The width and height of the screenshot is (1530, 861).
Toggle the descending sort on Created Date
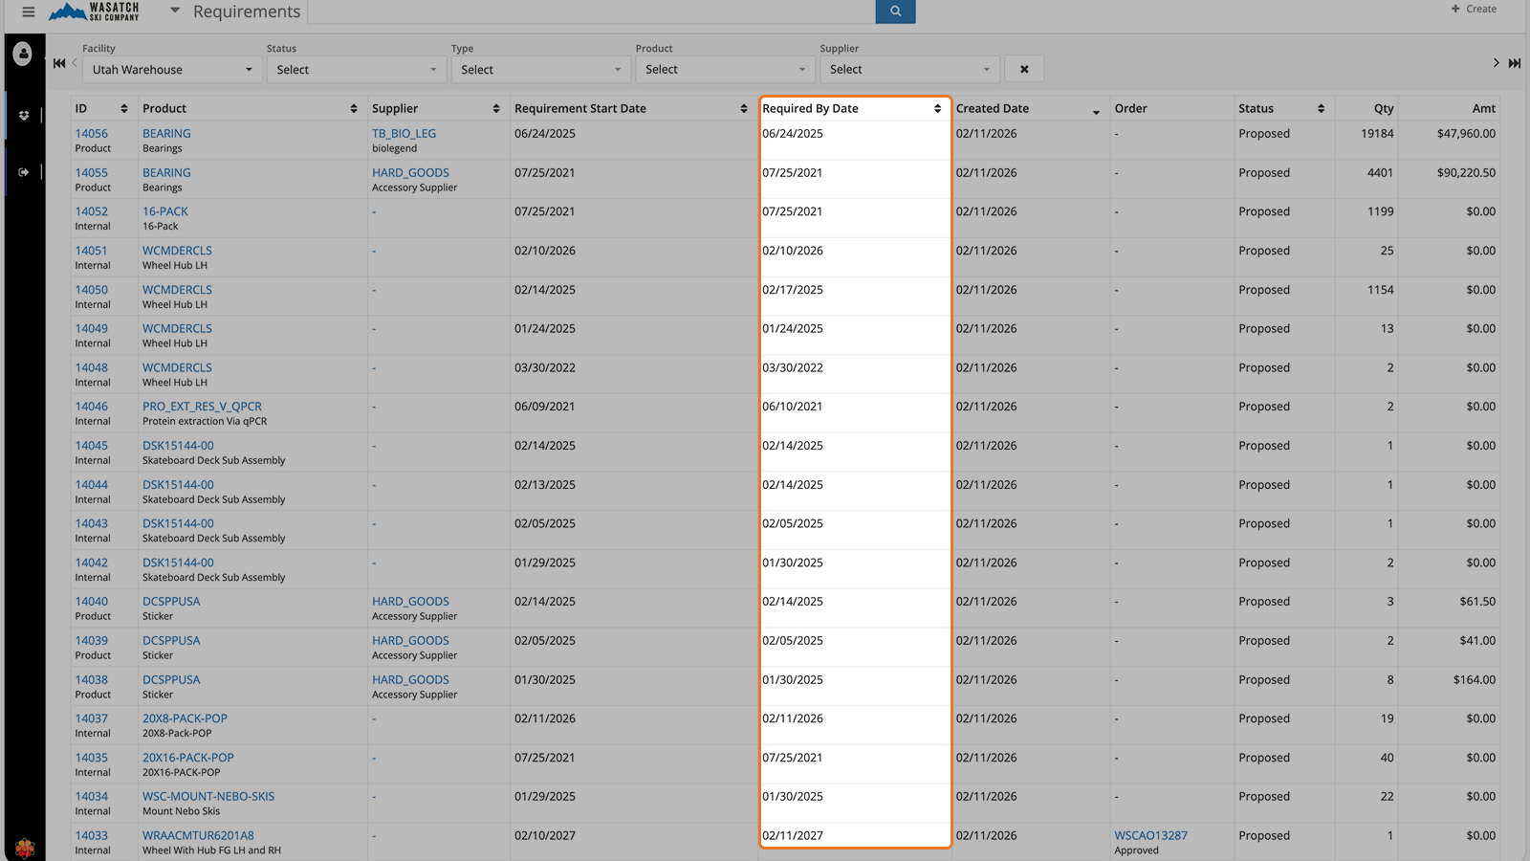coord(1094,111)
